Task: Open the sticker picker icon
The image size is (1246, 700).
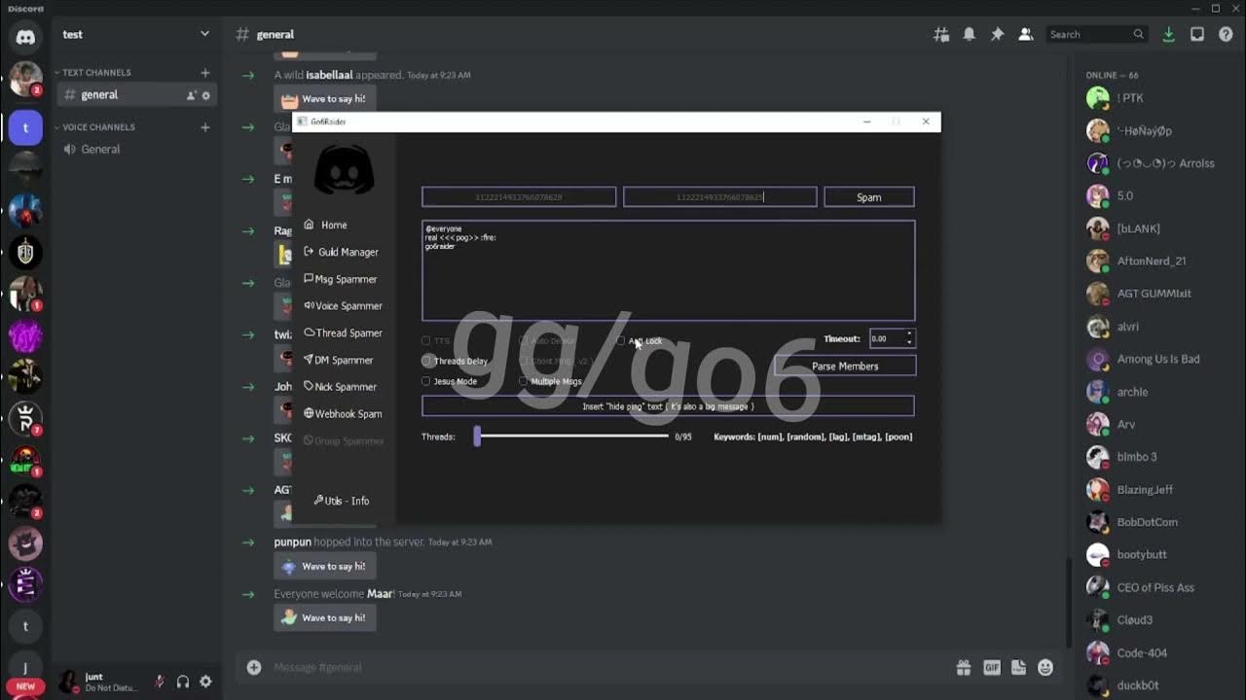Action: (x=1018, y=667)
